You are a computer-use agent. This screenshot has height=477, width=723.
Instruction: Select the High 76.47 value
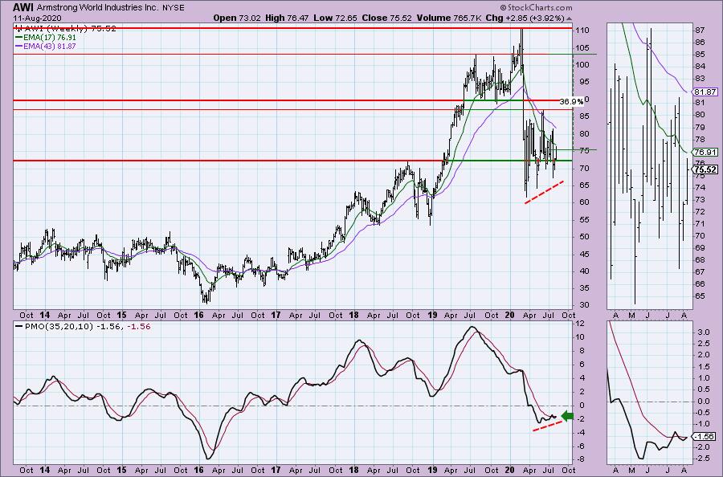pyautogui.click(x=288, y=18)
